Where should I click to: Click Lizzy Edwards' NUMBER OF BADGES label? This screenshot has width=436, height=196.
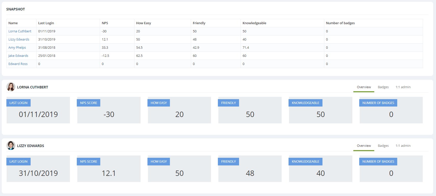pyautogui.click(x=378, y=161)
